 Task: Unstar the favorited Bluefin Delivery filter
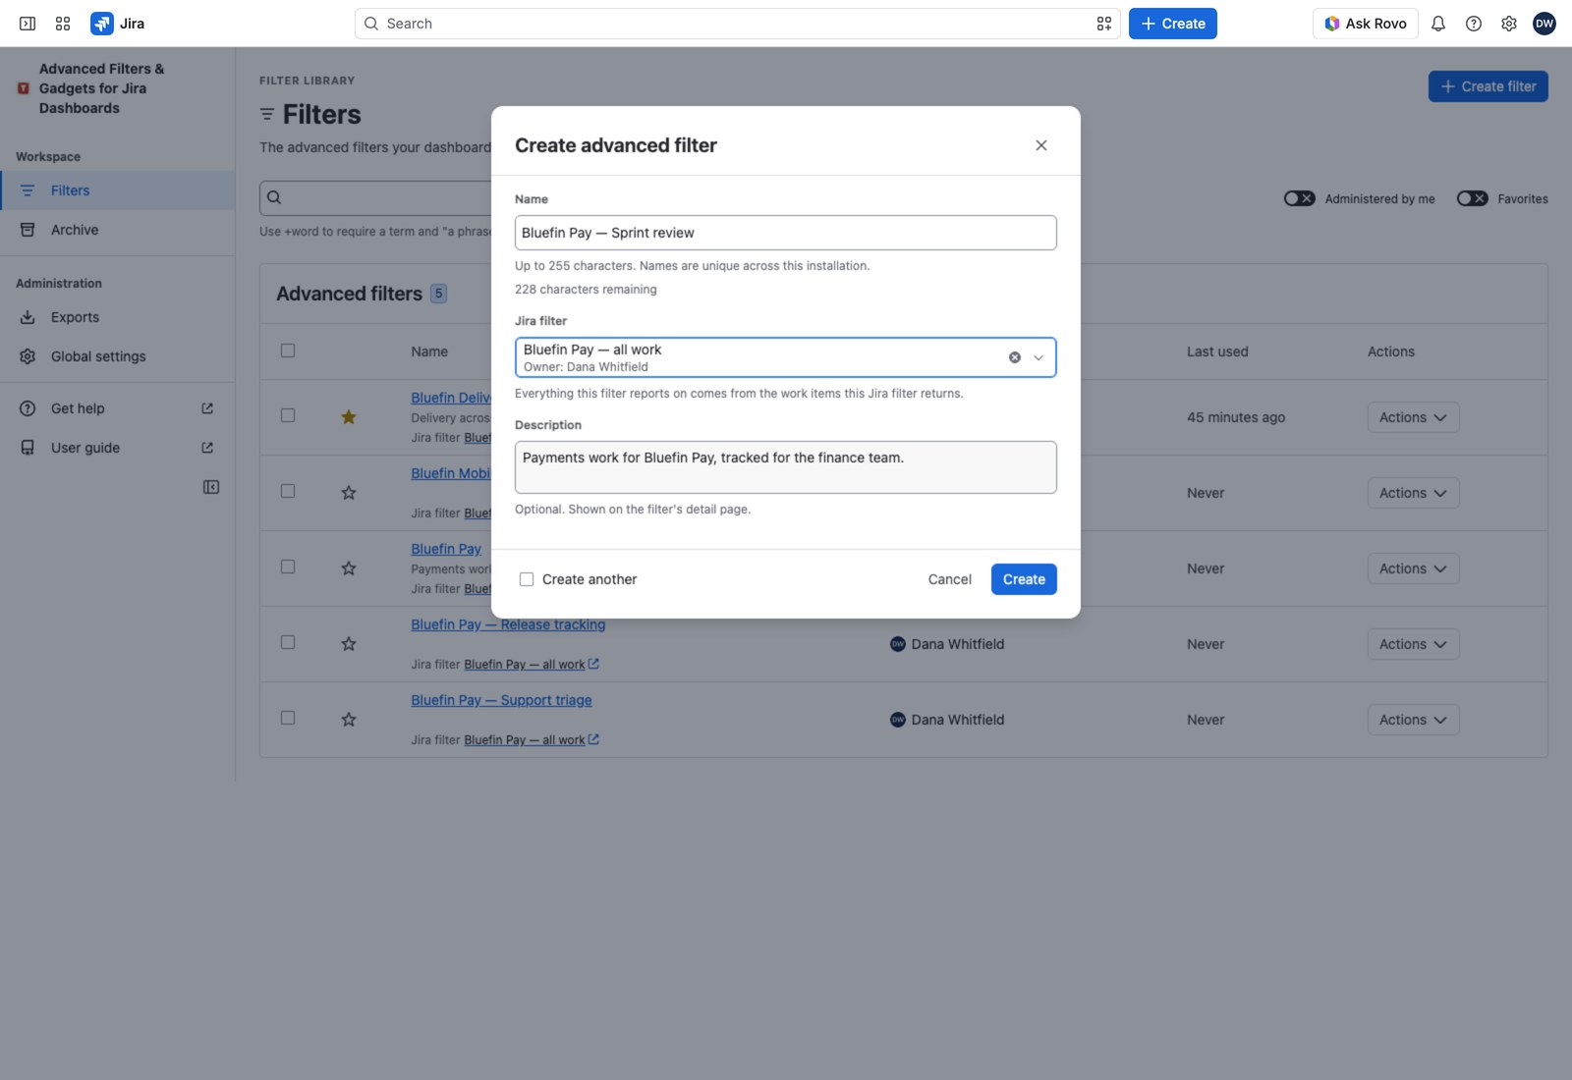(349, 417)
